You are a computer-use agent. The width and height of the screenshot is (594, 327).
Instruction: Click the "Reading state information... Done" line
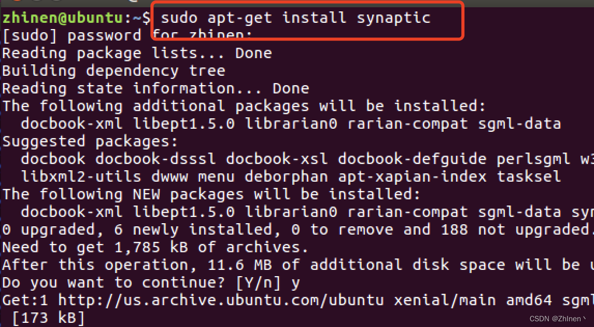click(155, 89)
